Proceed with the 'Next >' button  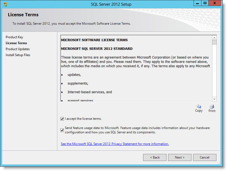(180, 157)
